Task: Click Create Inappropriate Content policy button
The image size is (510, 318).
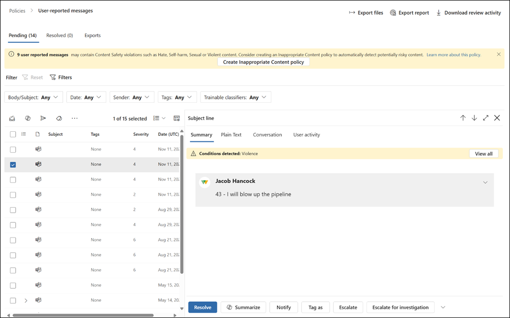Action: 263,62
